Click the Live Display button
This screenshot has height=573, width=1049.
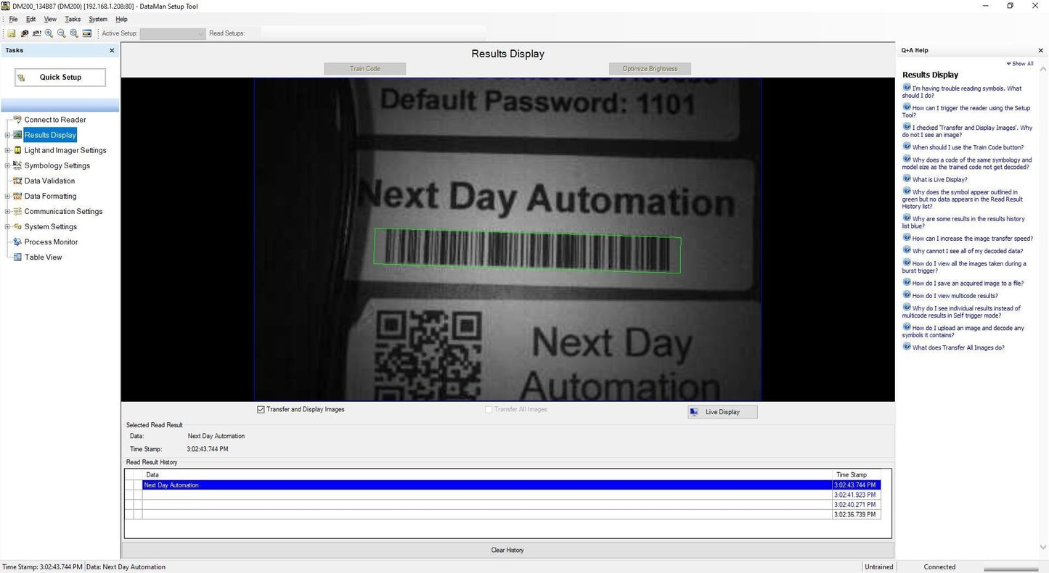722,412
